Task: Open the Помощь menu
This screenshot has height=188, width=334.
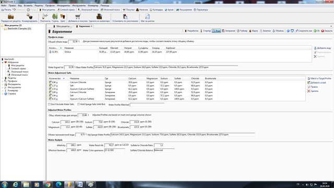Action: pyautogui.click(x=104, y=6)
